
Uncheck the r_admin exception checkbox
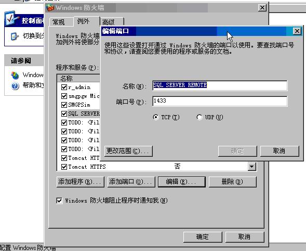(x=64, y=87)
